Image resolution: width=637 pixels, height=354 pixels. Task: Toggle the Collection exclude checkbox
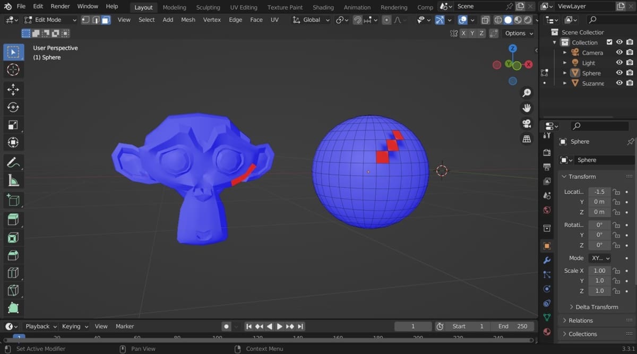(x=609, y=42)
